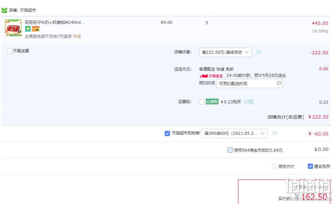
Task: Click the comment icon next to ¥0.23购买
Action: tap(246, 102)
